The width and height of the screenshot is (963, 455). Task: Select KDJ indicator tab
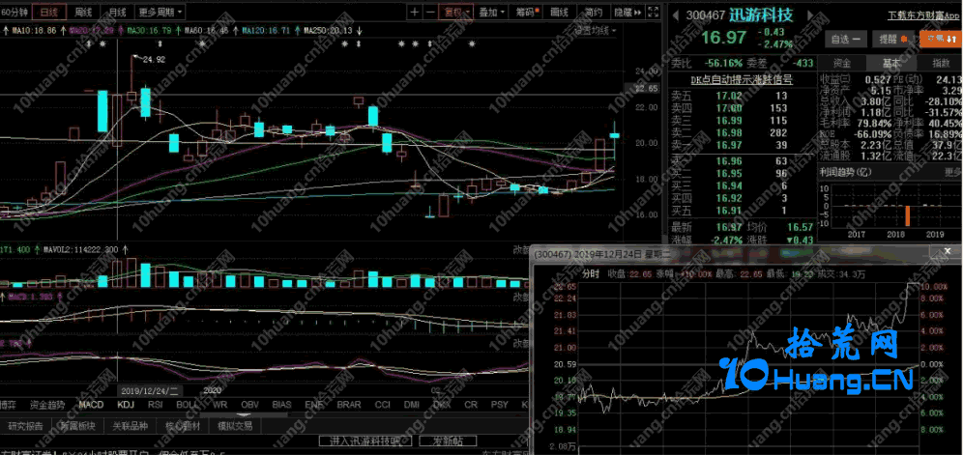(126, 406)
